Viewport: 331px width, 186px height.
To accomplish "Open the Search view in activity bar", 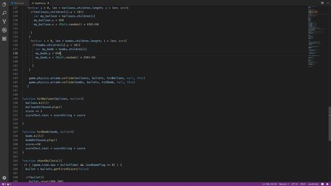I will [x=4, y=13].
